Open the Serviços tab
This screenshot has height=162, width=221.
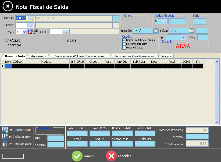166,56
